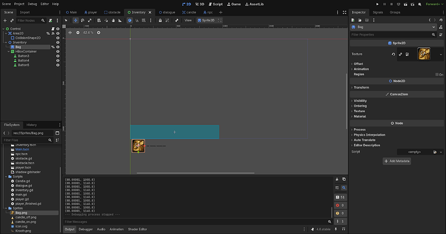This screenshot has height=234, width=446.
Task: Hide the Bag sprite node
Action: [x=58, y=47]
